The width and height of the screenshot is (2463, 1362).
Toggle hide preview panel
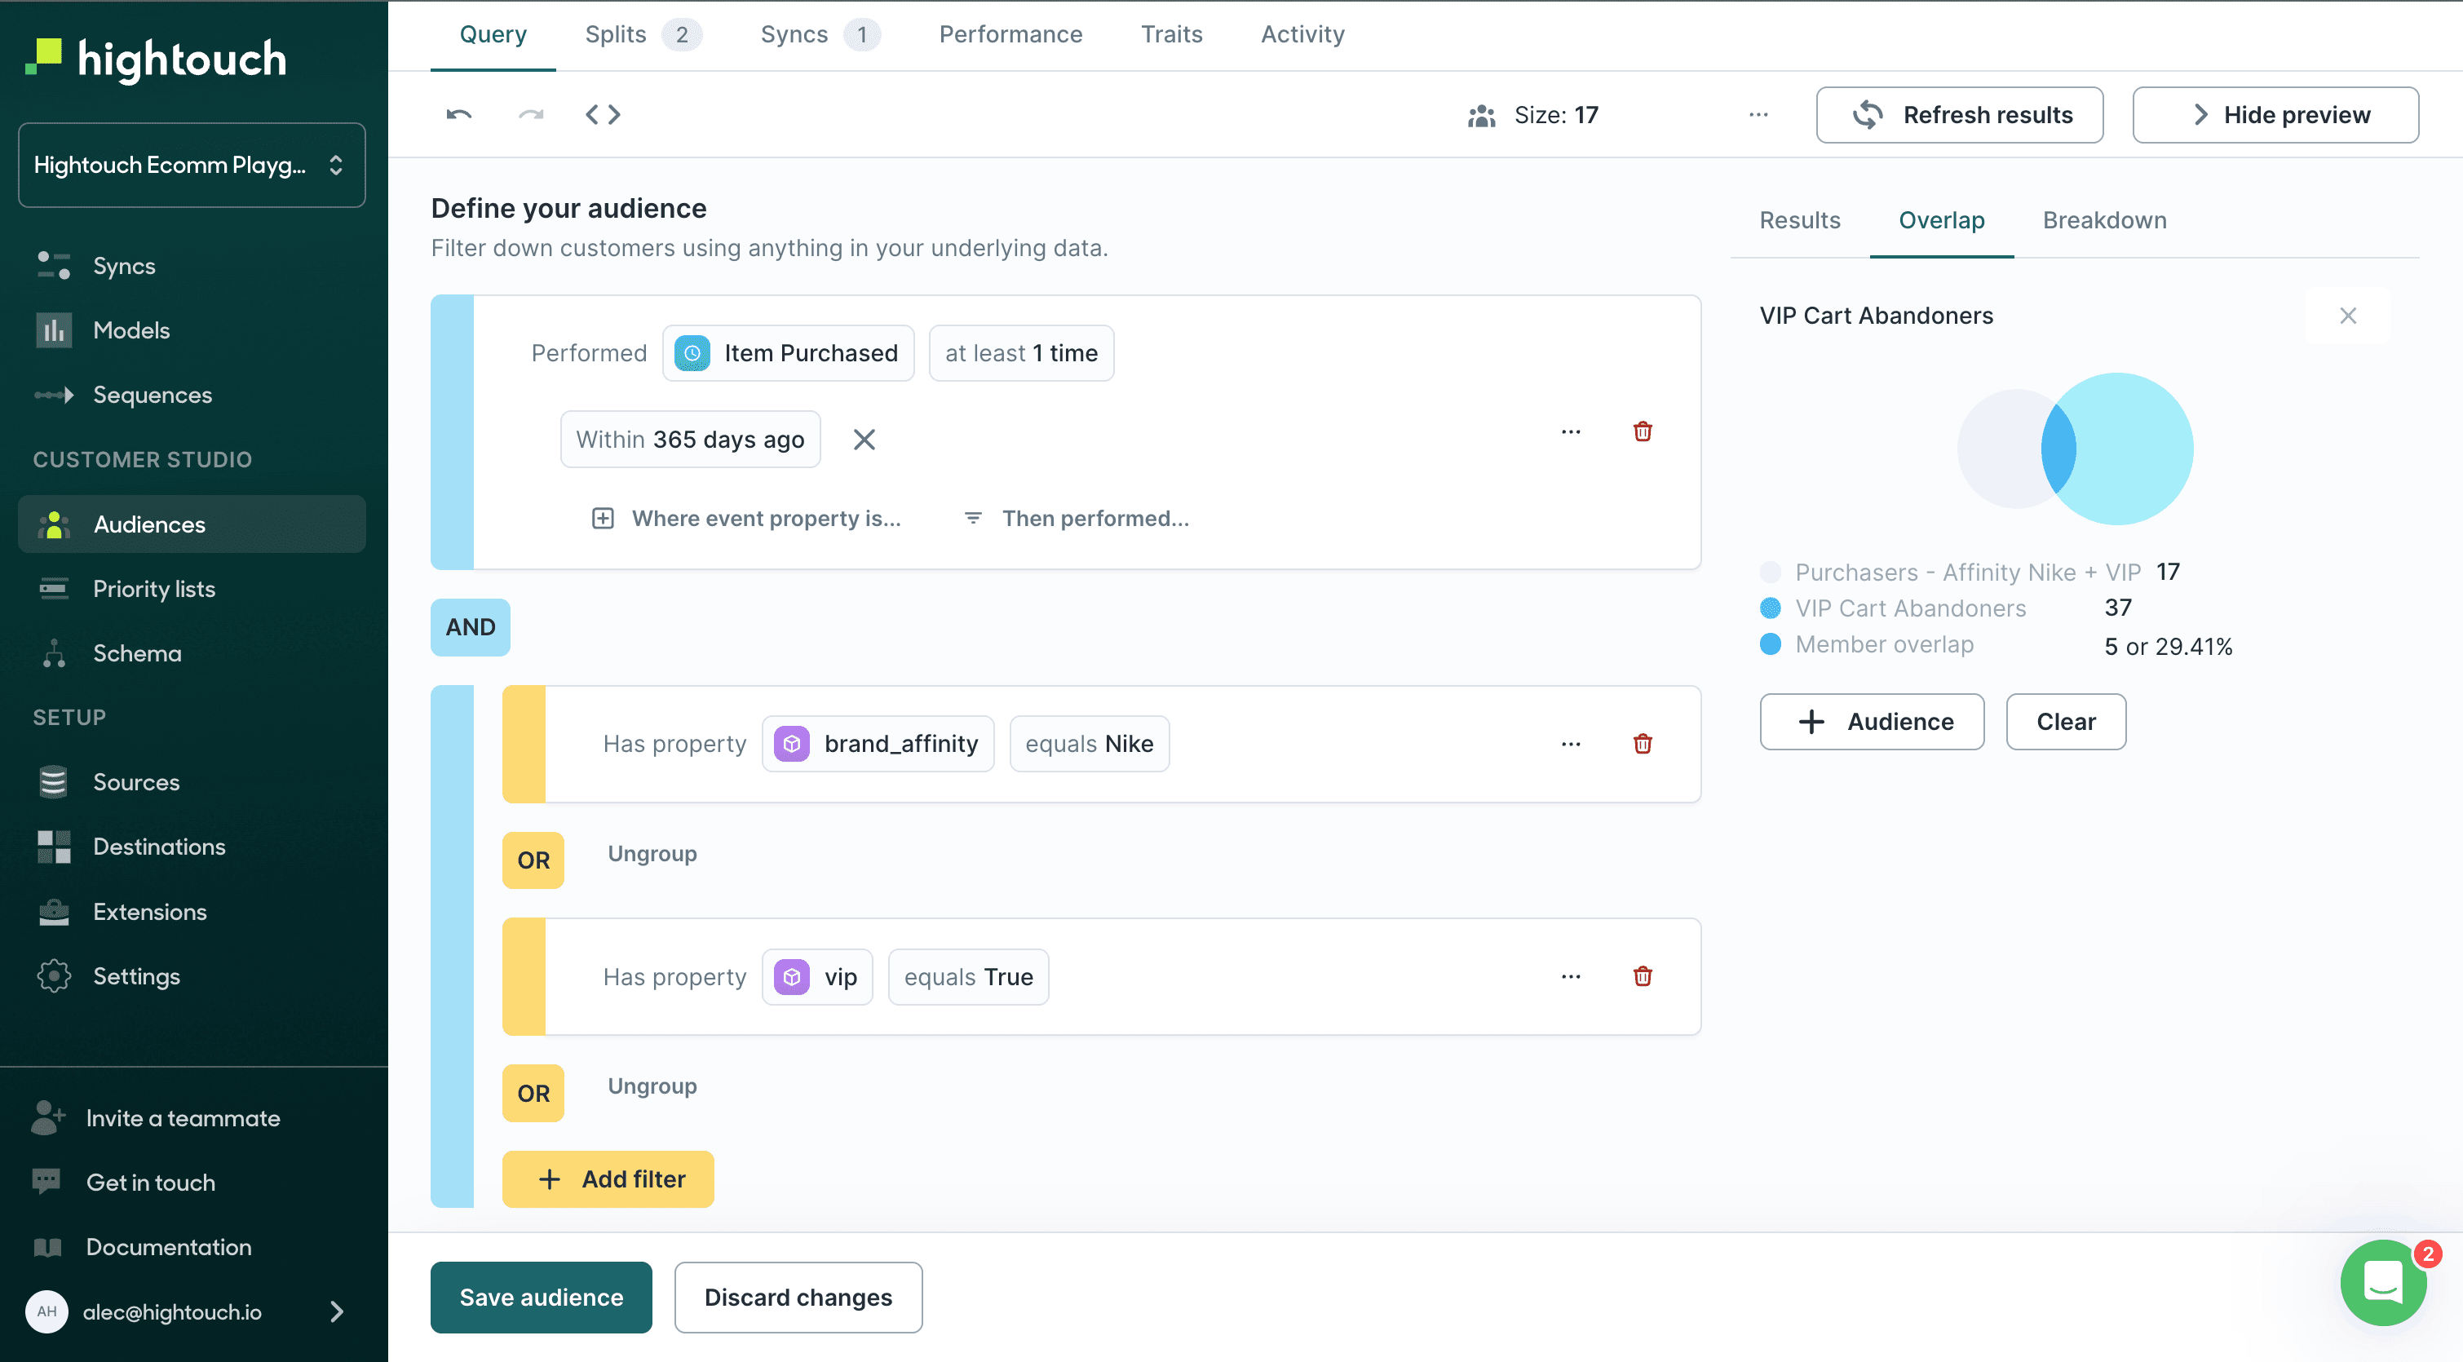click(x=2275, y=114)
